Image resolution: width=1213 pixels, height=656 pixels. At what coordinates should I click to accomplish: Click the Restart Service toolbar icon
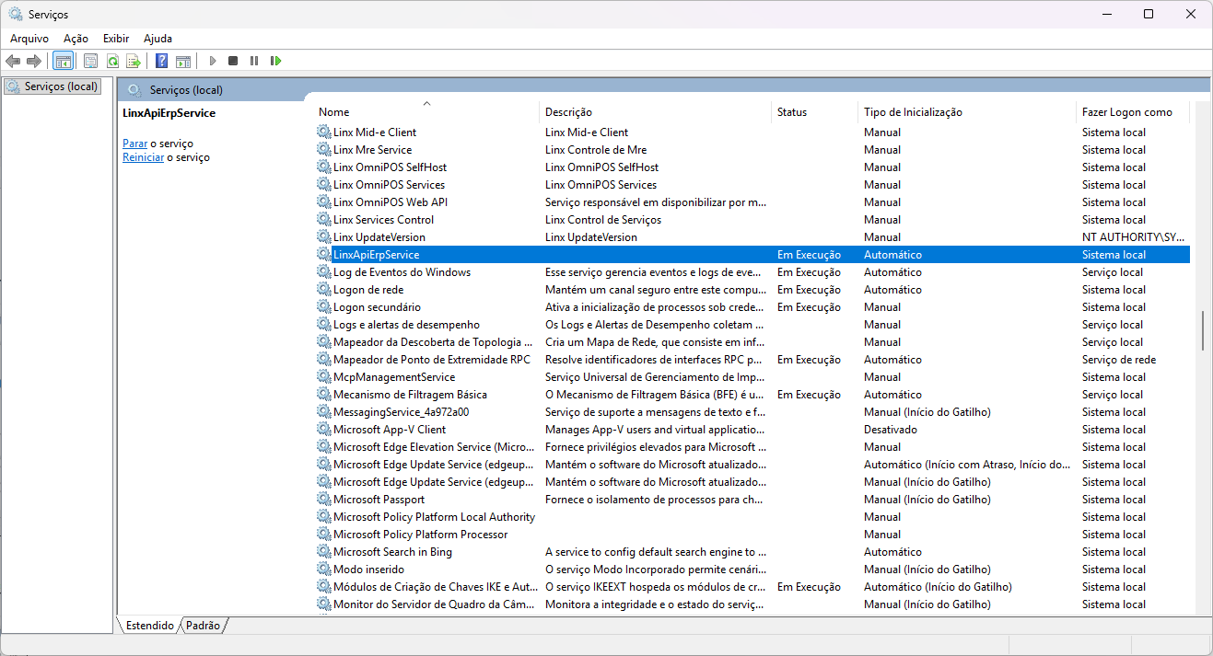pyautogui.click(x=275, y=61)
